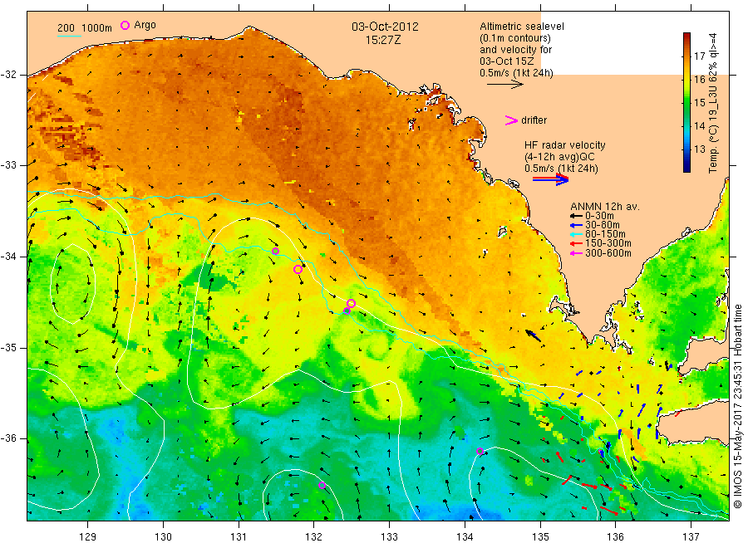Click the 'Altimetric sealevel' legend text

[x=522, y=27]
